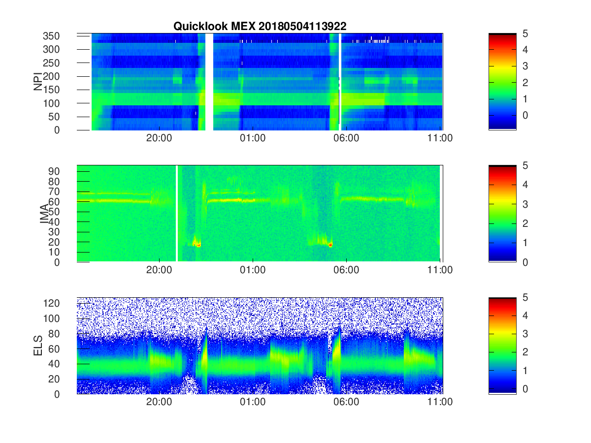
Task: Select 11:00 time label under IMA plot
Action: 440,270
